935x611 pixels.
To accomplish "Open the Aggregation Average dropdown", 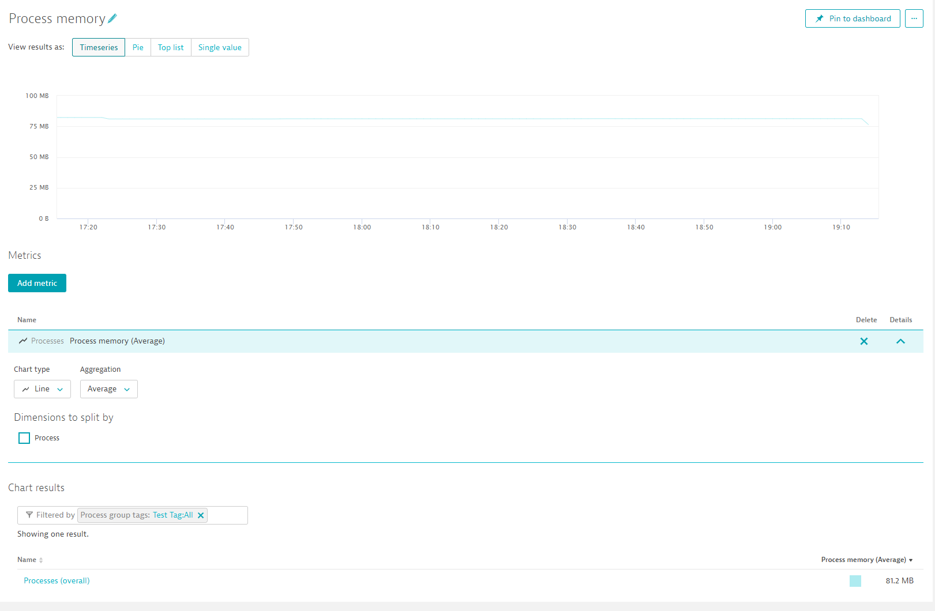I will click(108, 389).
